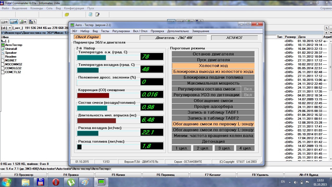
Task: Select the Readme file in the list
Action: (9, 57)
